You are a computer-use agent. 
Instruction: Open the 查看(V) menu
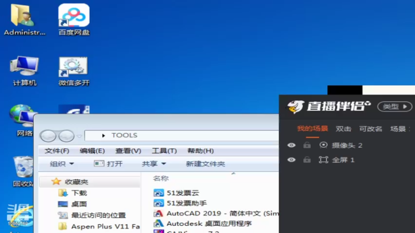coord(128,151)
